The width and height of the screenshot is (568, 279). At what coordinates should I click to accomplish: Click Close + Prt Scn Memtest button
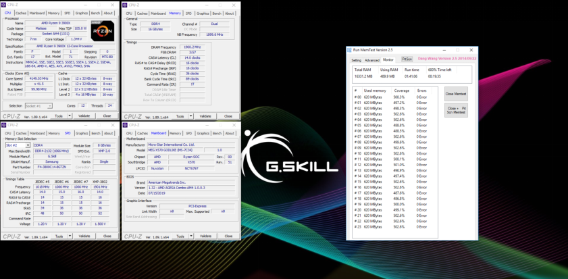[457, 109]
